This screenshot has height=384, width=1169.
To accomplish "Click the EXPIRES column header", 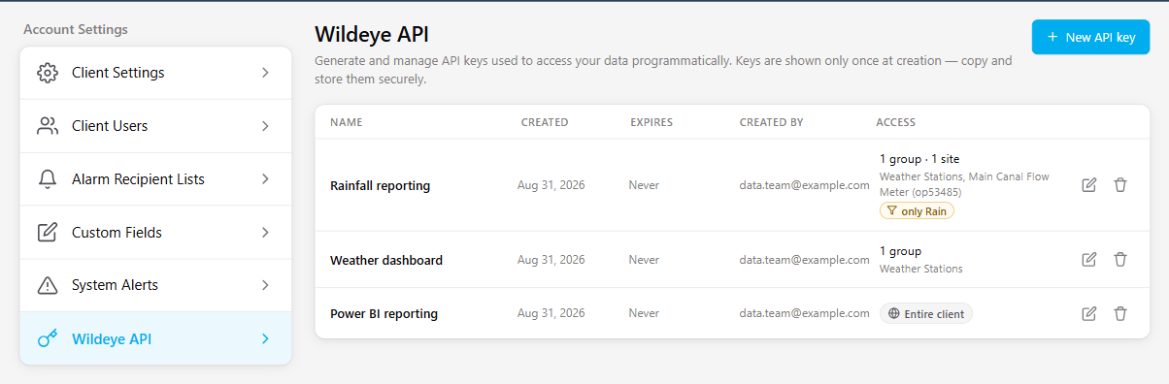I will point(651,122).
